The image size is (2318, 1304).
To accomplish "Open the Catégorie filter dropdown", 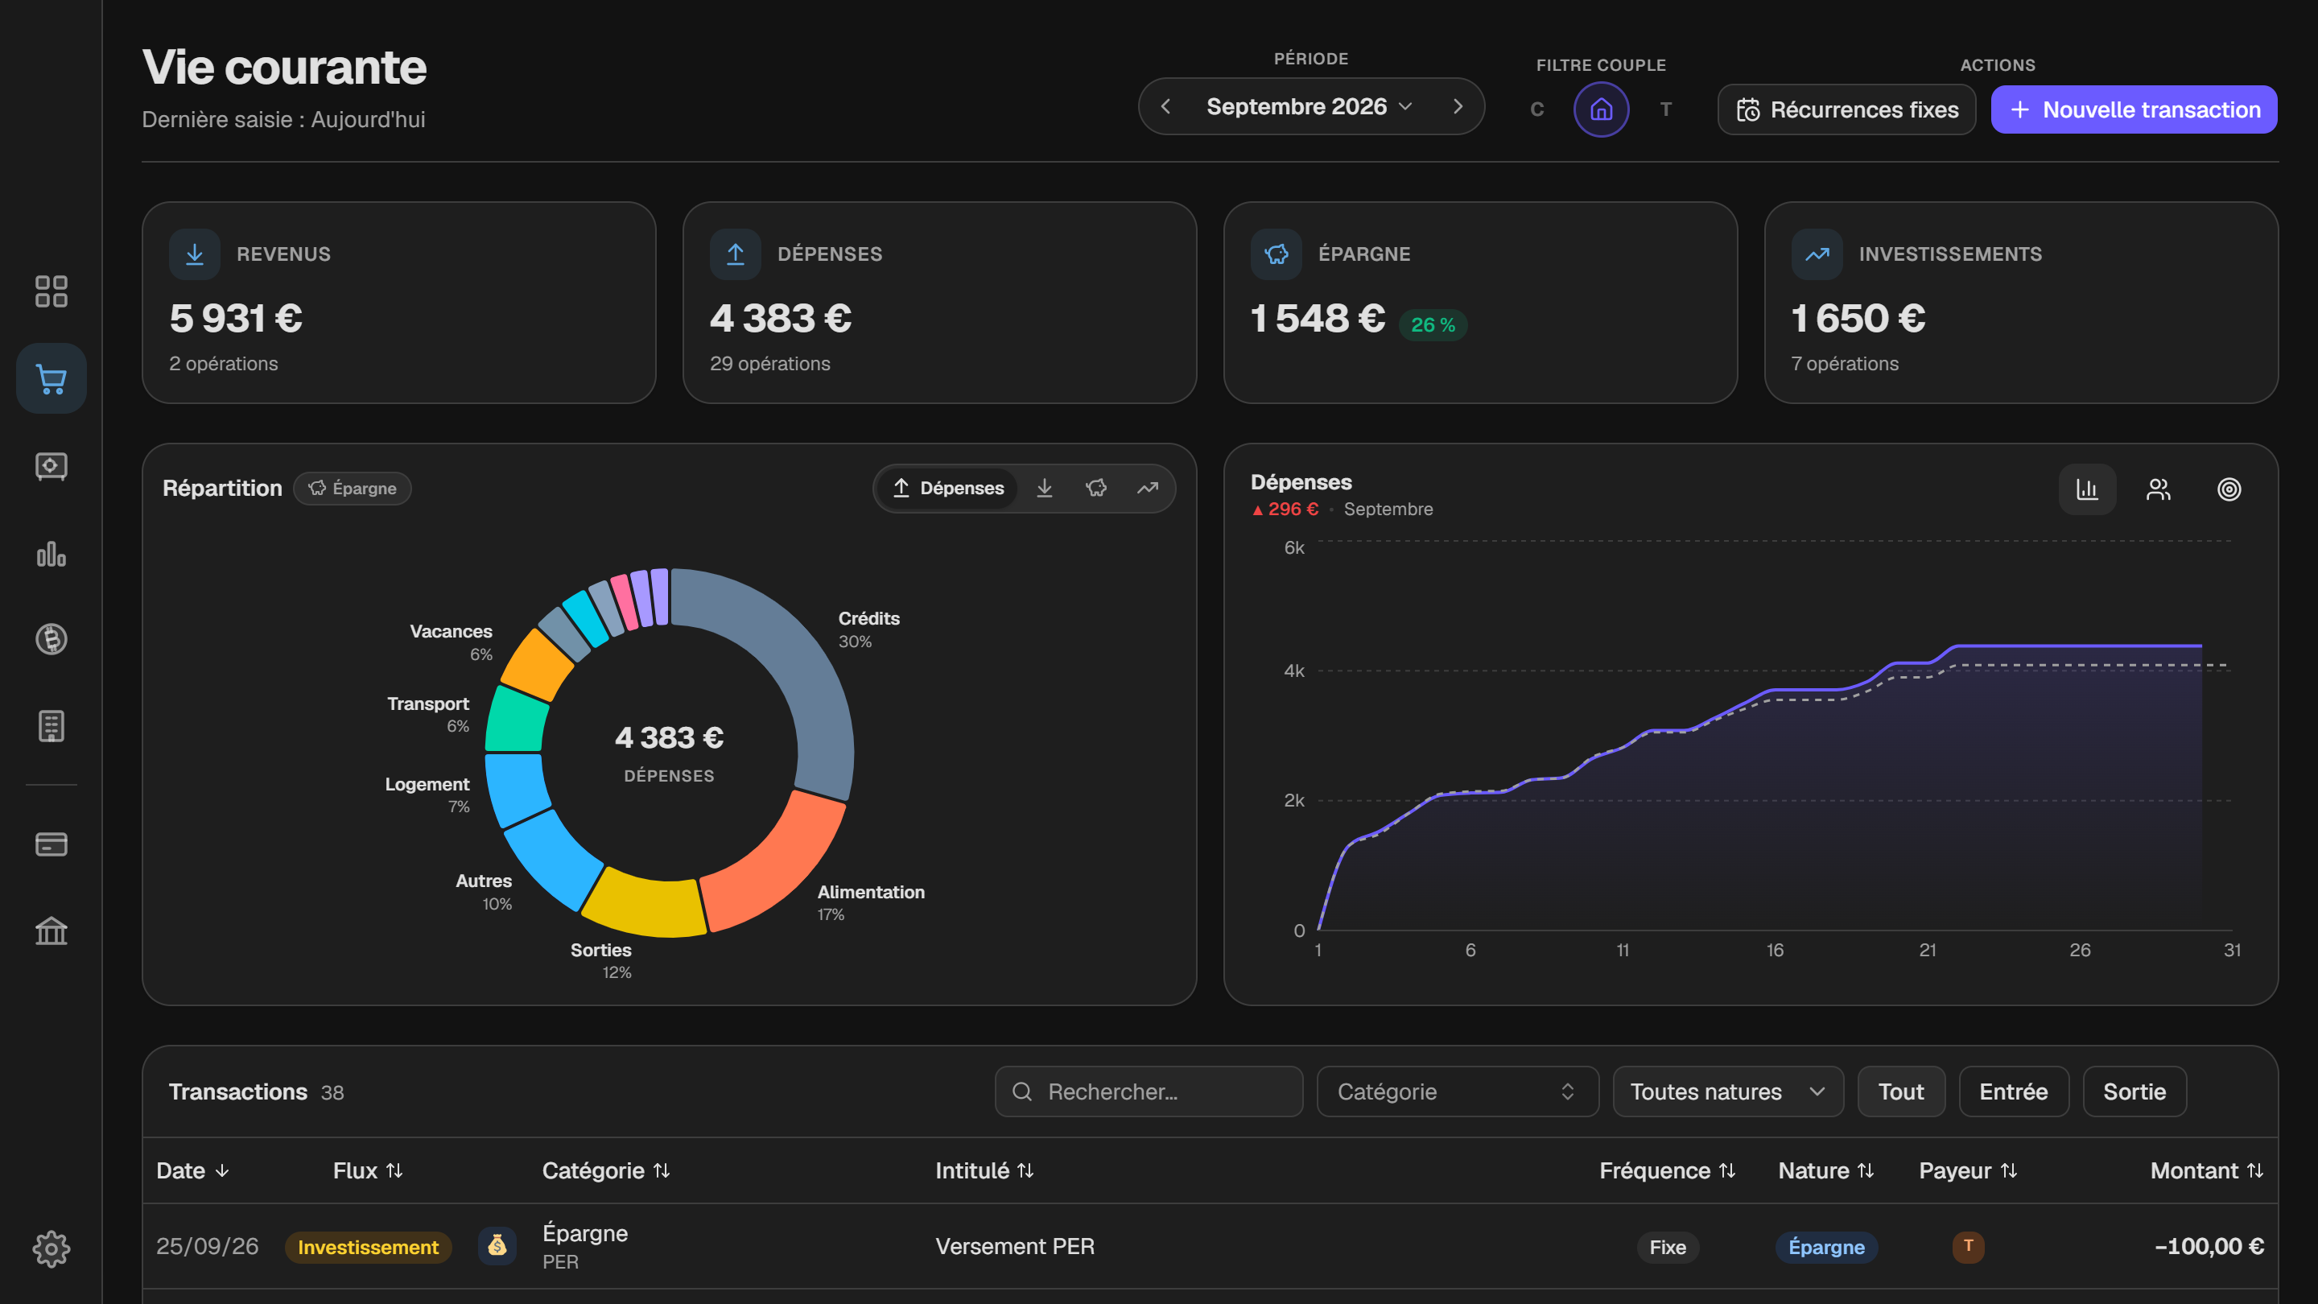I will coord(1457,1091).
